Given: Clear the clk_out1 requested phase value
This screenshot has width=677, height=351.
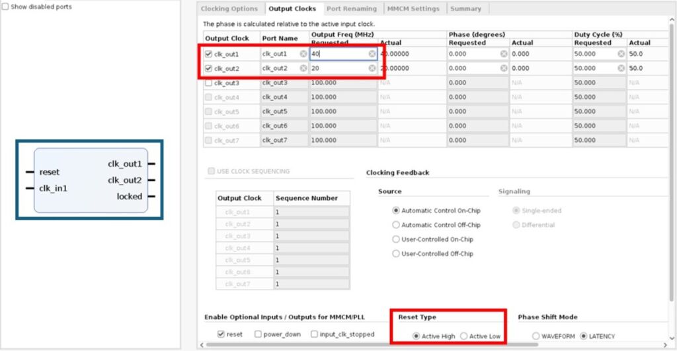Looking at the screenshot, I should [x=504, y=54].
